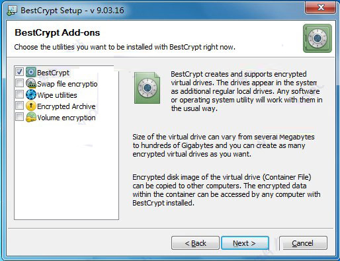Uncheck the BestCrypt checkbox

click(19, 71)
